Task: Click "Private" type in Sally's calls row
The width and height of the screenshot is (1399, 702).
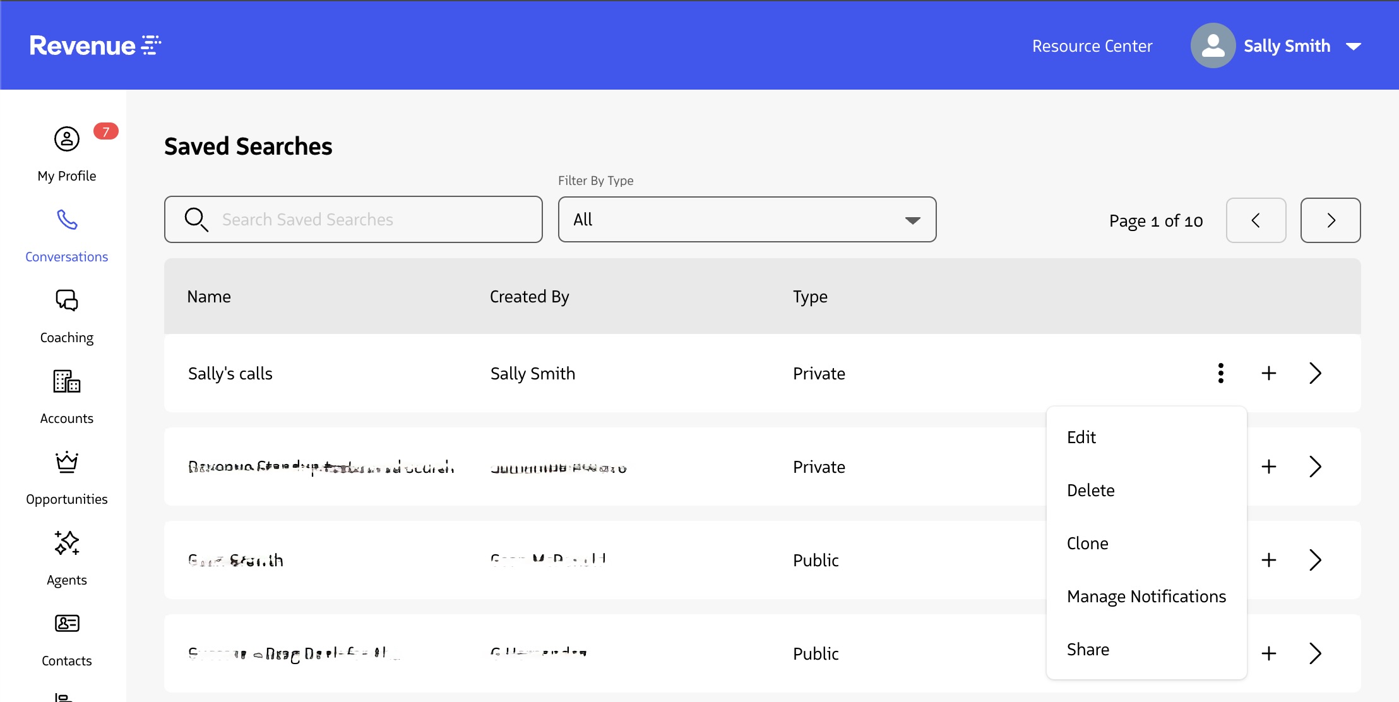Action: (x=819, y=374)
